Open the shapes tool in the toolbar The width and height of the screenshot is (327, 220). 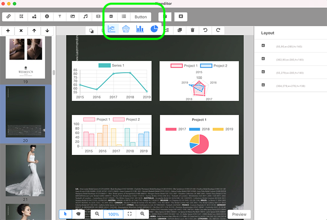(x=34, y=16)
